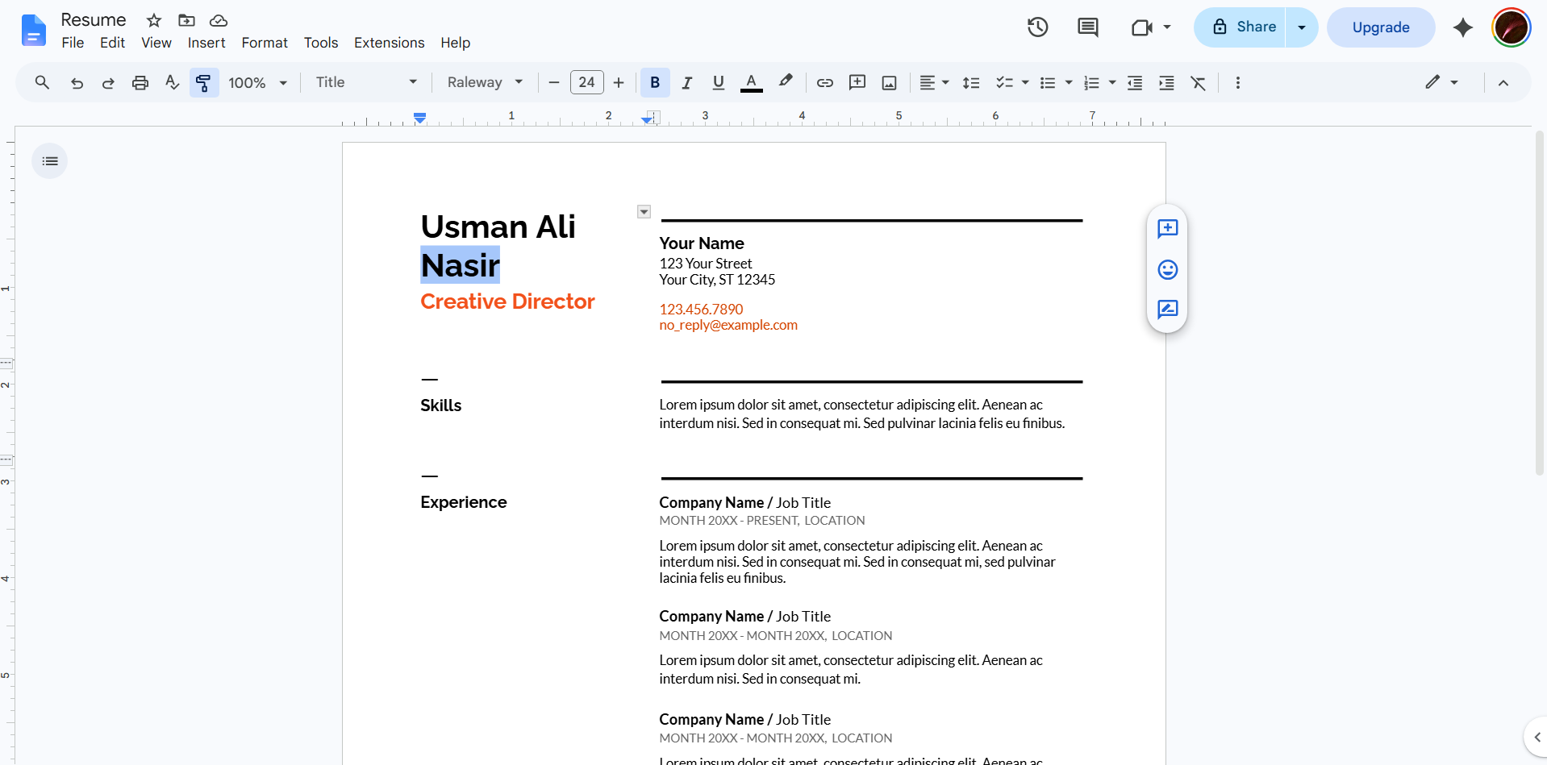The height and width of the screenshot is (765, 1547).
Task: Open the text color picker
Action: (752, 82)
